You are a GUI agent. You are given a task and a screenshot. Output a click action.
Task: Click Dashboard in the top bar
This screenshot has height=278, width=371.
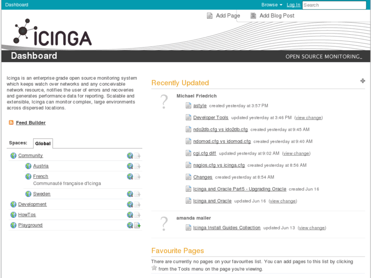16,5
